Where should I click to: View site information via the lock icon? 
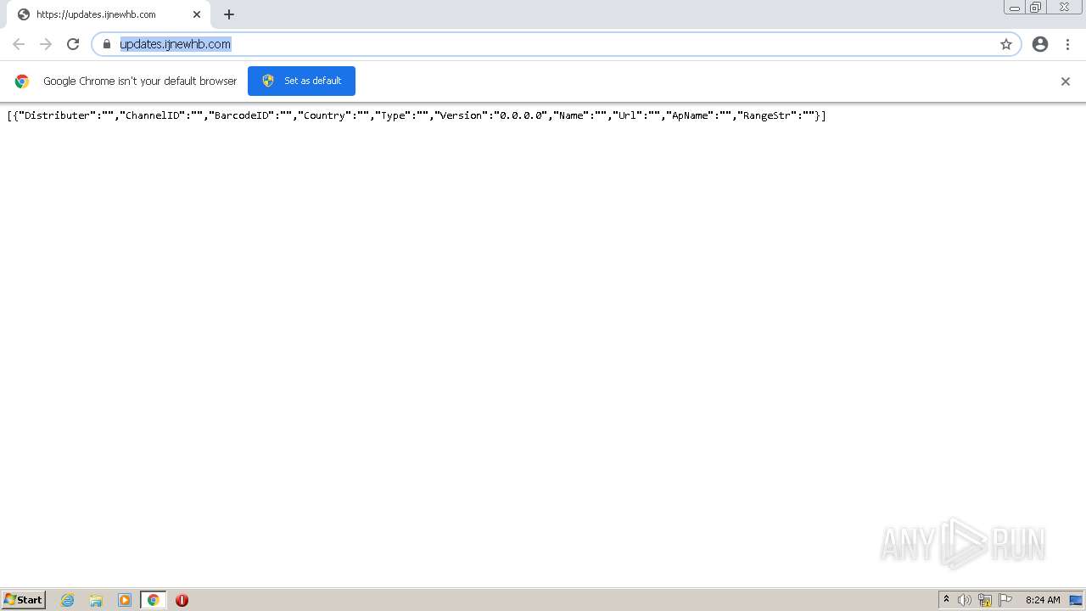107,44
